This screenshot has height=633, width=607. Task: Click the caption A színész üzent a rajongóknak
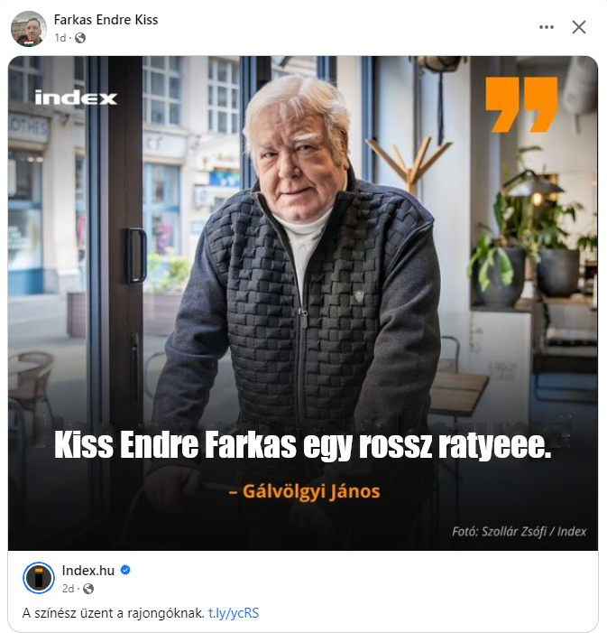114,613
